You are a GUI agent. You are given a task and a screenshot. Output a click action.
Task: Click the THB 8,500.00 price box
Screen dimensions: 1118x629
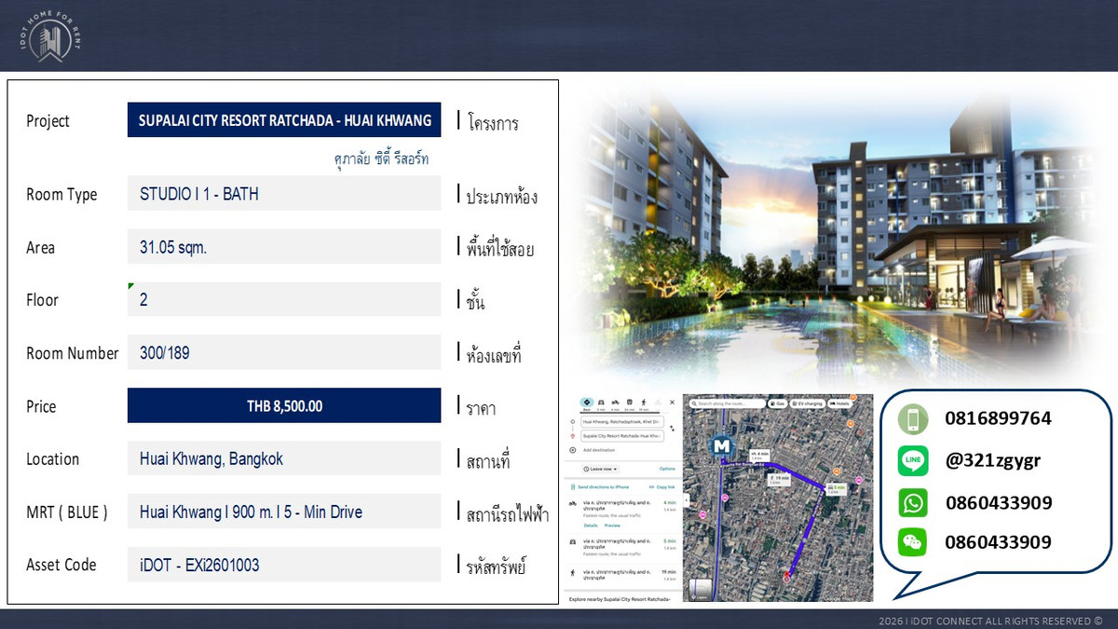tap(284, 406)
